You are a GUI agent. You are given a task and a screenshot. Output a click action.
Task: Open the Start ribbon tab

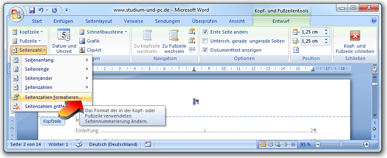pos(37,21)
